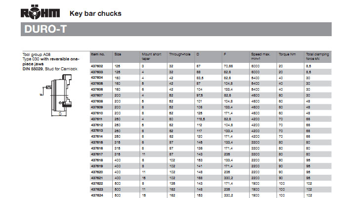Click item number 437624 in last row
This screenshot has height=198, width=346.
click(97, 195)
